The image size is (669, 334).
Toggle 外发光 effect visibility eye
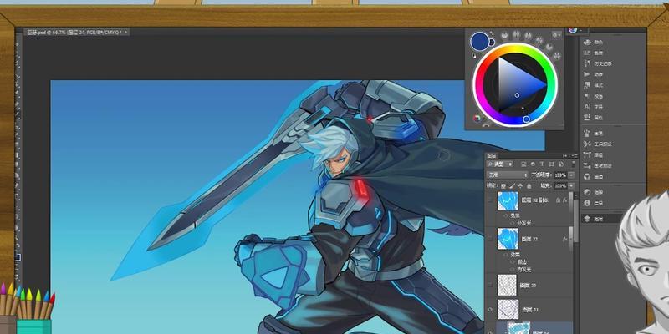513,223
